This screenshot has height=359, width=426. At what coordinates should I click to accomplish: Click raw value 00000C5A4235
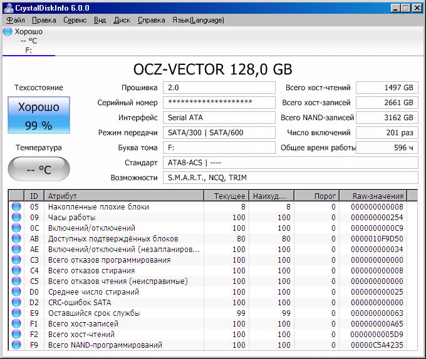[377, 345]
